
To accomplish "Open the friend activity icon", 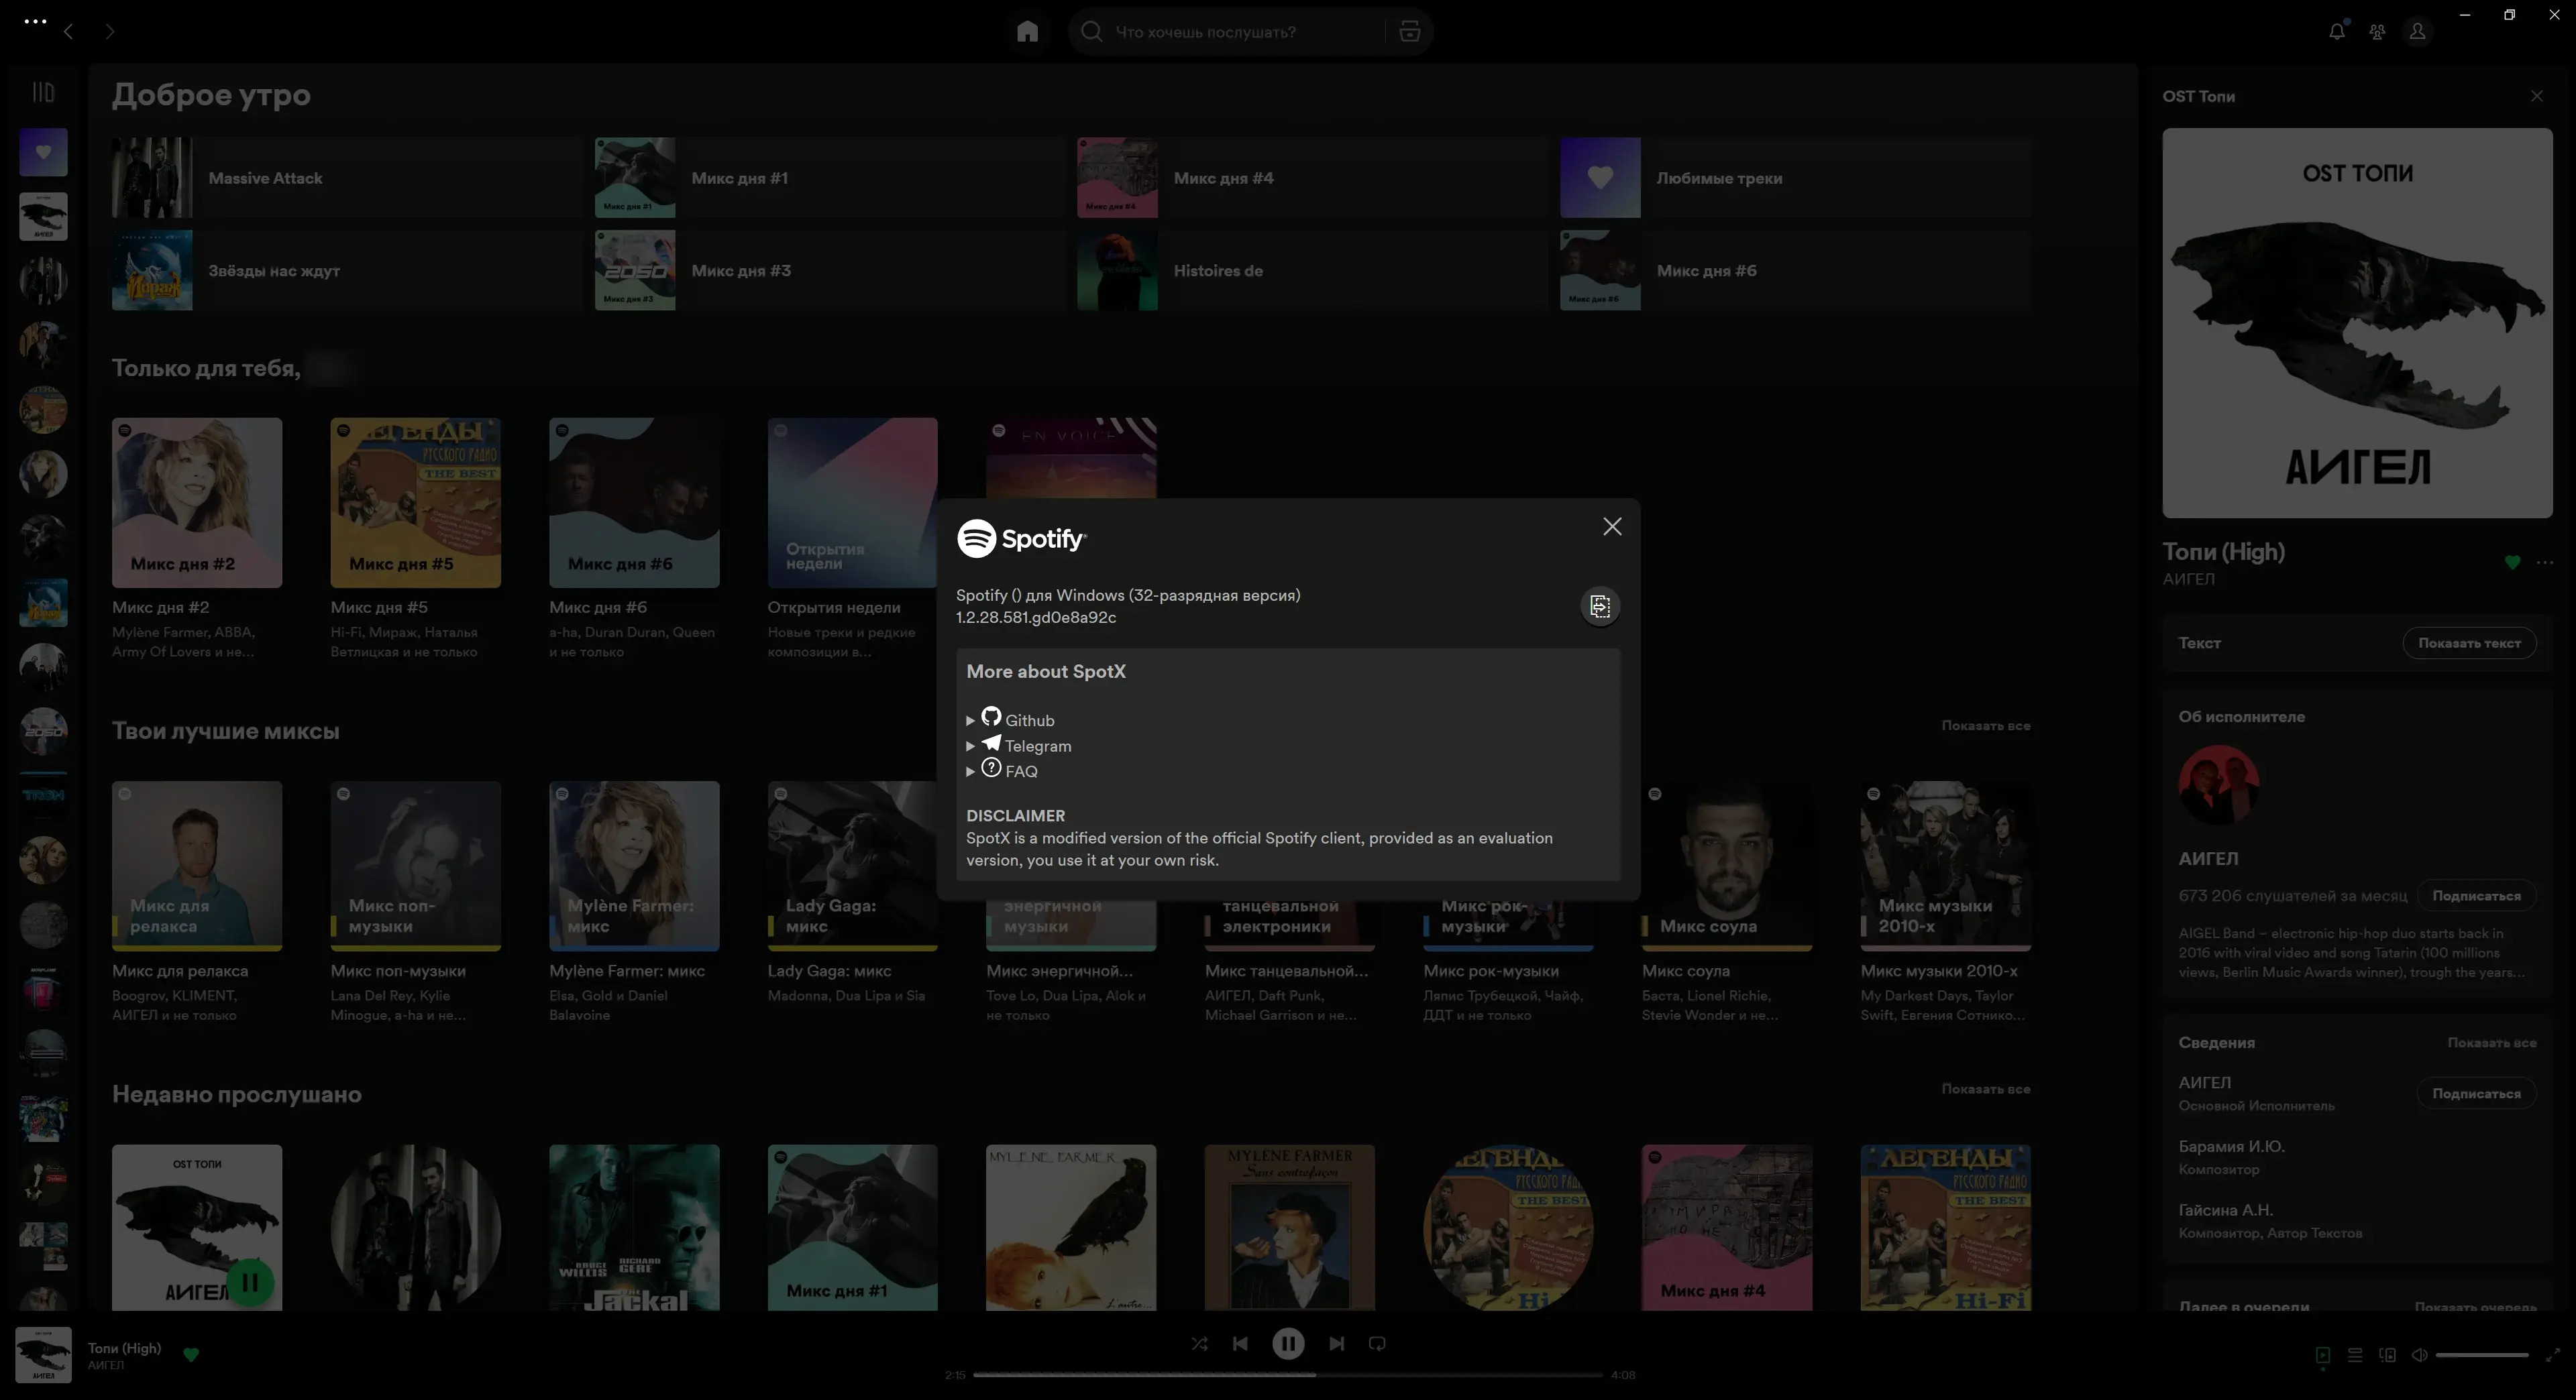I will (x=2377, y=32).
